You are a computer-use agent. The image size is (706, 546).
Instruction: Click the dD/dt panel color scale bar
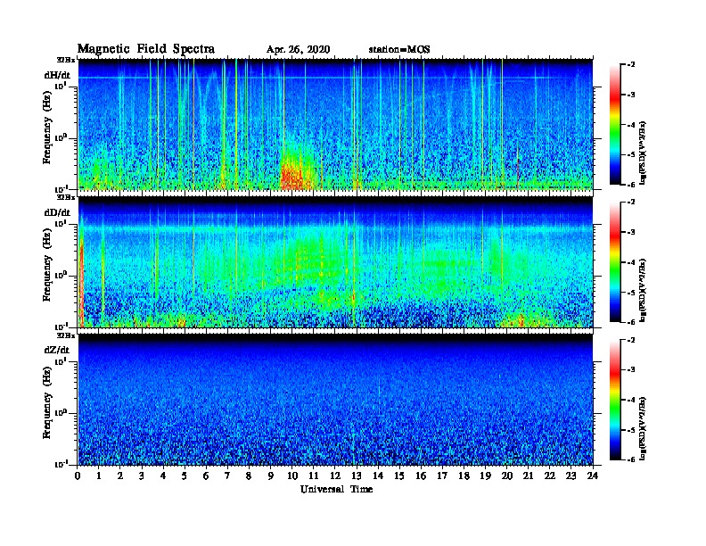point(615,262)
